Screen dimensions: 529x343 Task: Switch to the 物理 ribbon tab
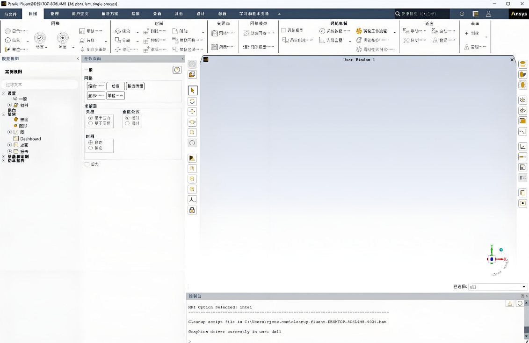coord(54,14)
